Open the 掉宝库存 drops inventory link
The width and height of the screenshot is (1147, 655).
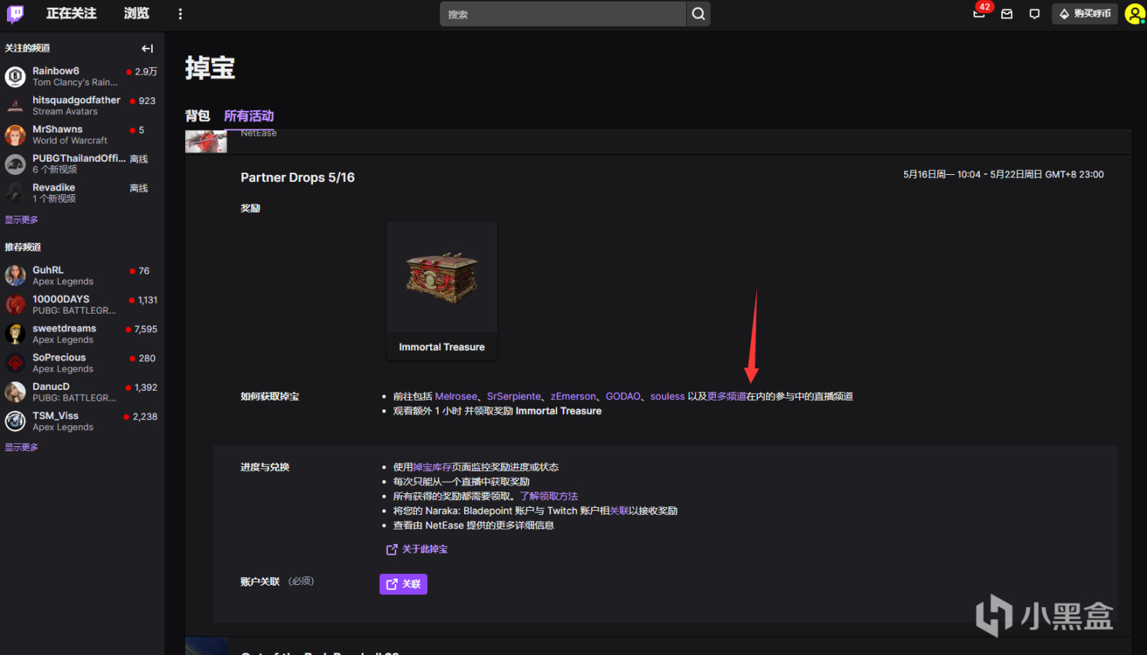[x=432, y=467]
